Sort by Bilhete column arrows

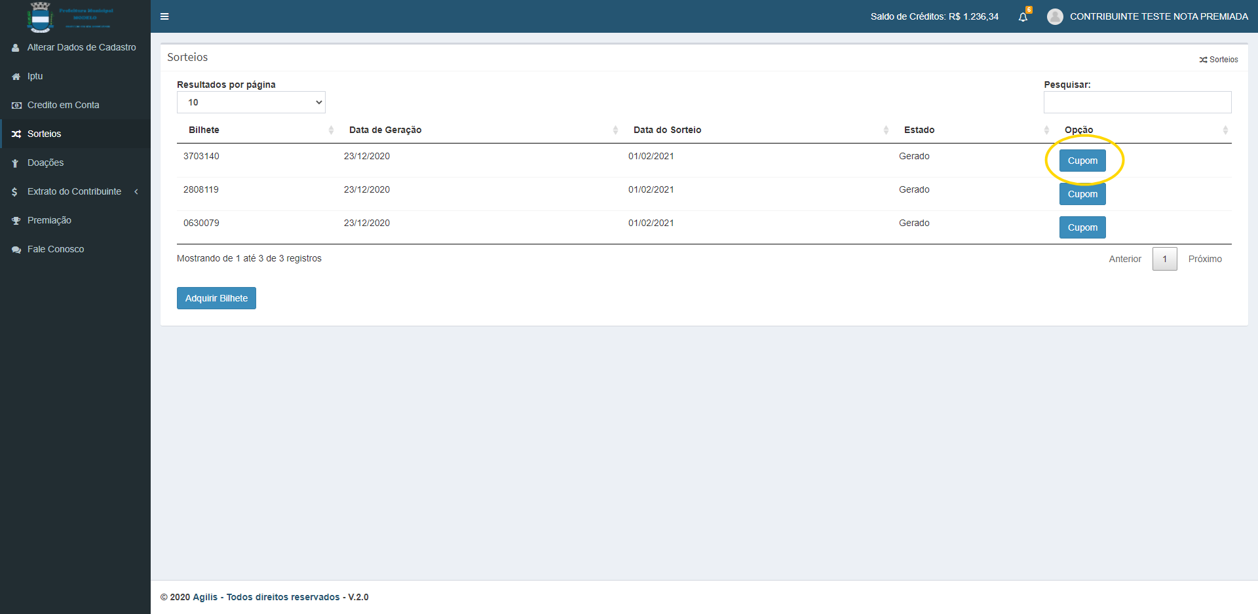[331, 130]
